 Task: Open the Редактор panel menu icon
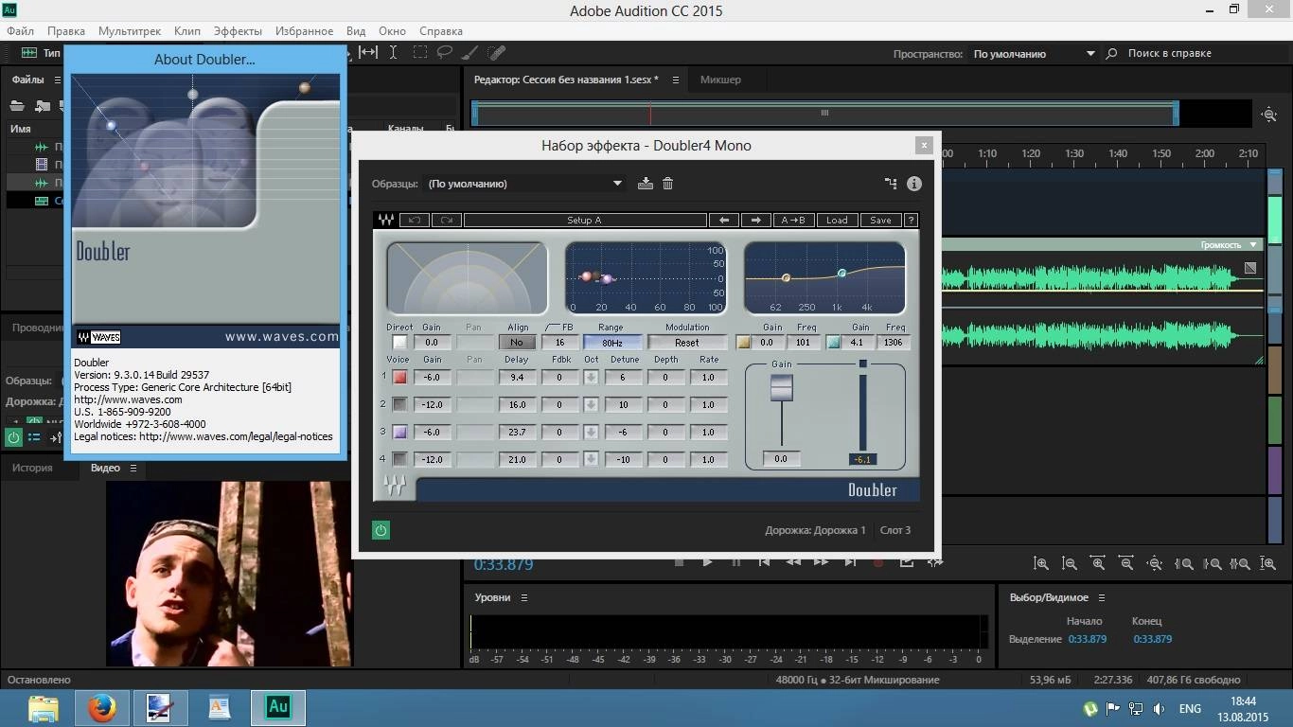click(675, 80)
